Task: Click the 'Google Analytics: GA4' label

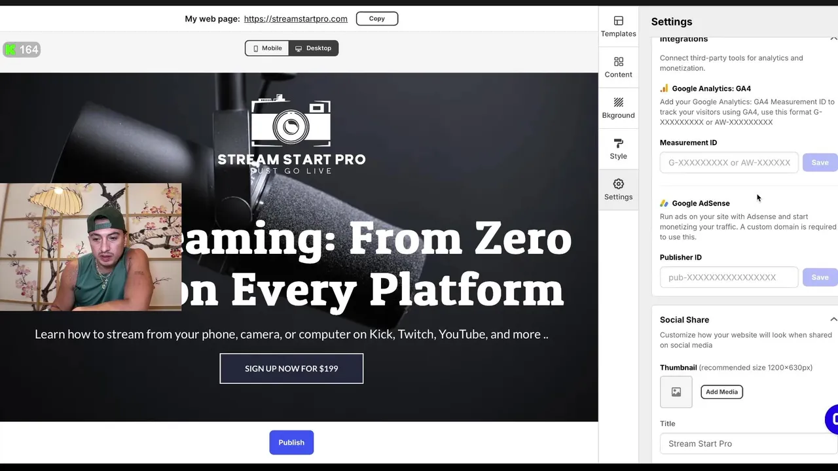Action: (711, 88)
